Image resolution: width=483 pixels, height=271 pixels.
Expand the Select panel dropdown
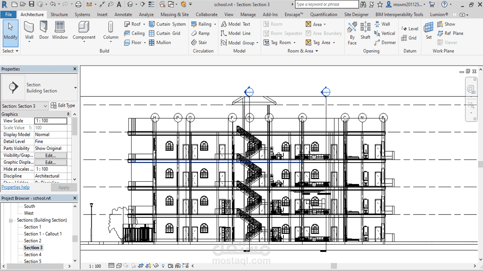tap(17, 51)
